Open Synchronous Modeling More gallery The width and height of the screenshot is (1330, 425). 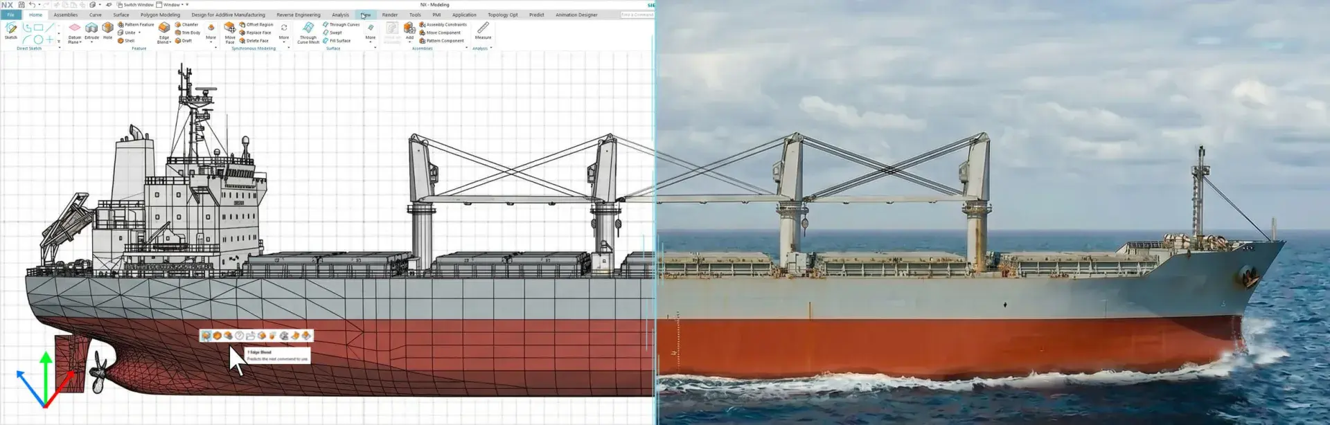(284, 32)
